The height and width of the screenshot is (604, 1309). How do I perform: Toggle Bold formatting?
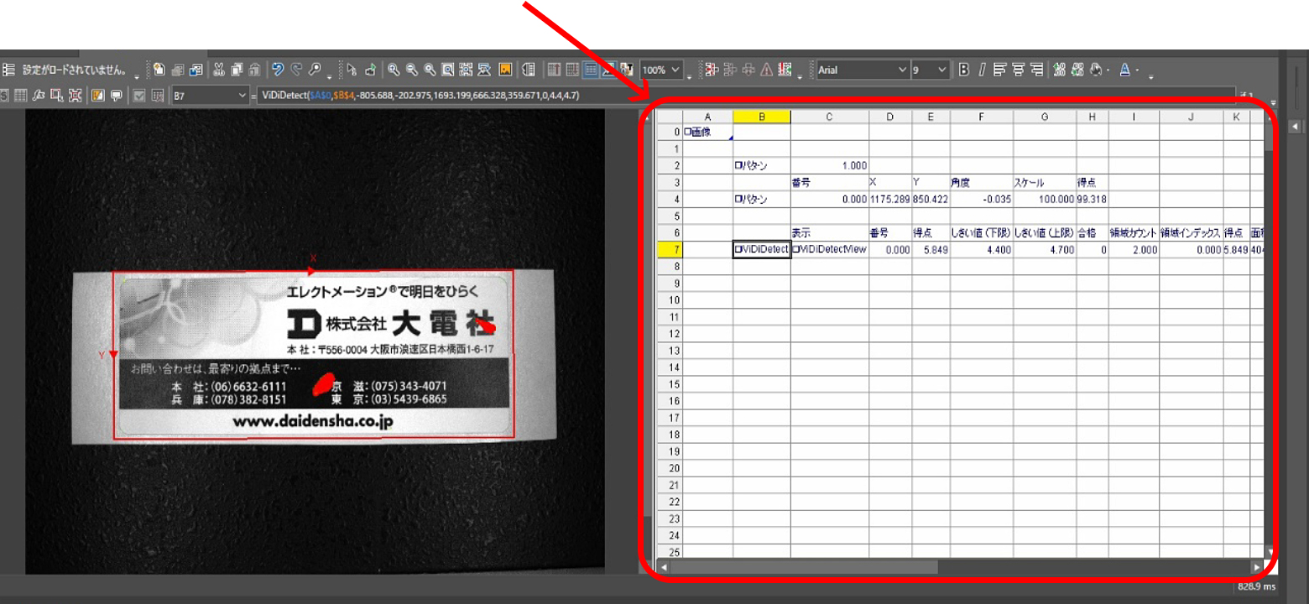(964, 70)
